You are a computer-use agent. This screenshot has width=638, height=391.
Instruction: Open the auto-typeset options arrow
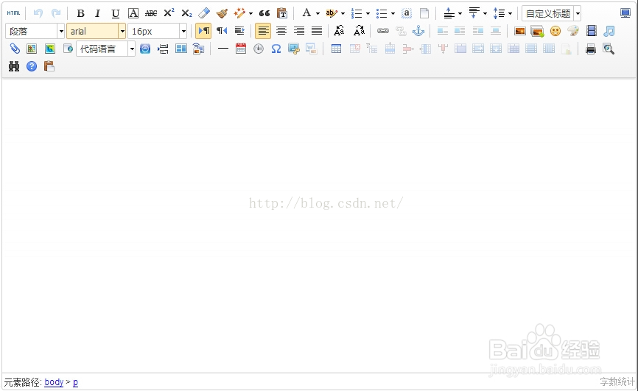(x=250, y=13)
